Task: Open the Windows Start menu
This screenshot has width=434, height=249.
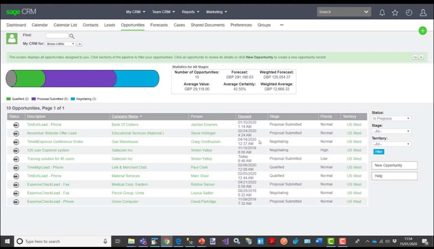Action: (x=7, y=241)
